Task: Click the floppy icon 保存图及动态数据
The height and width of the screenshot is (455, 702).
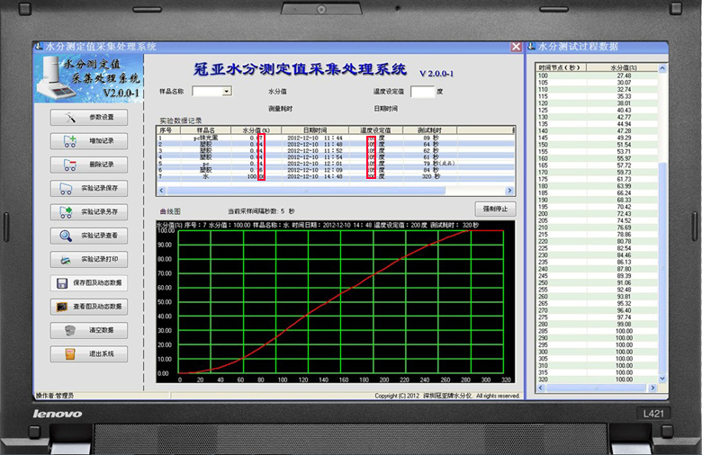Action: tap(88, 282)
